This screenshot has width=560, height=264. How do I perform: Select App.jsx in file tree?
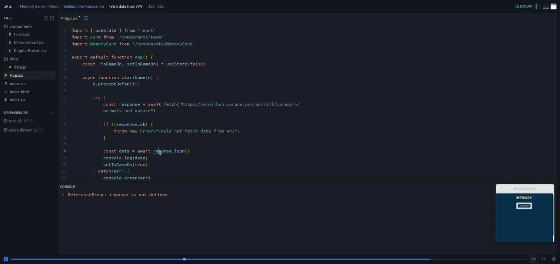[29, 75]
